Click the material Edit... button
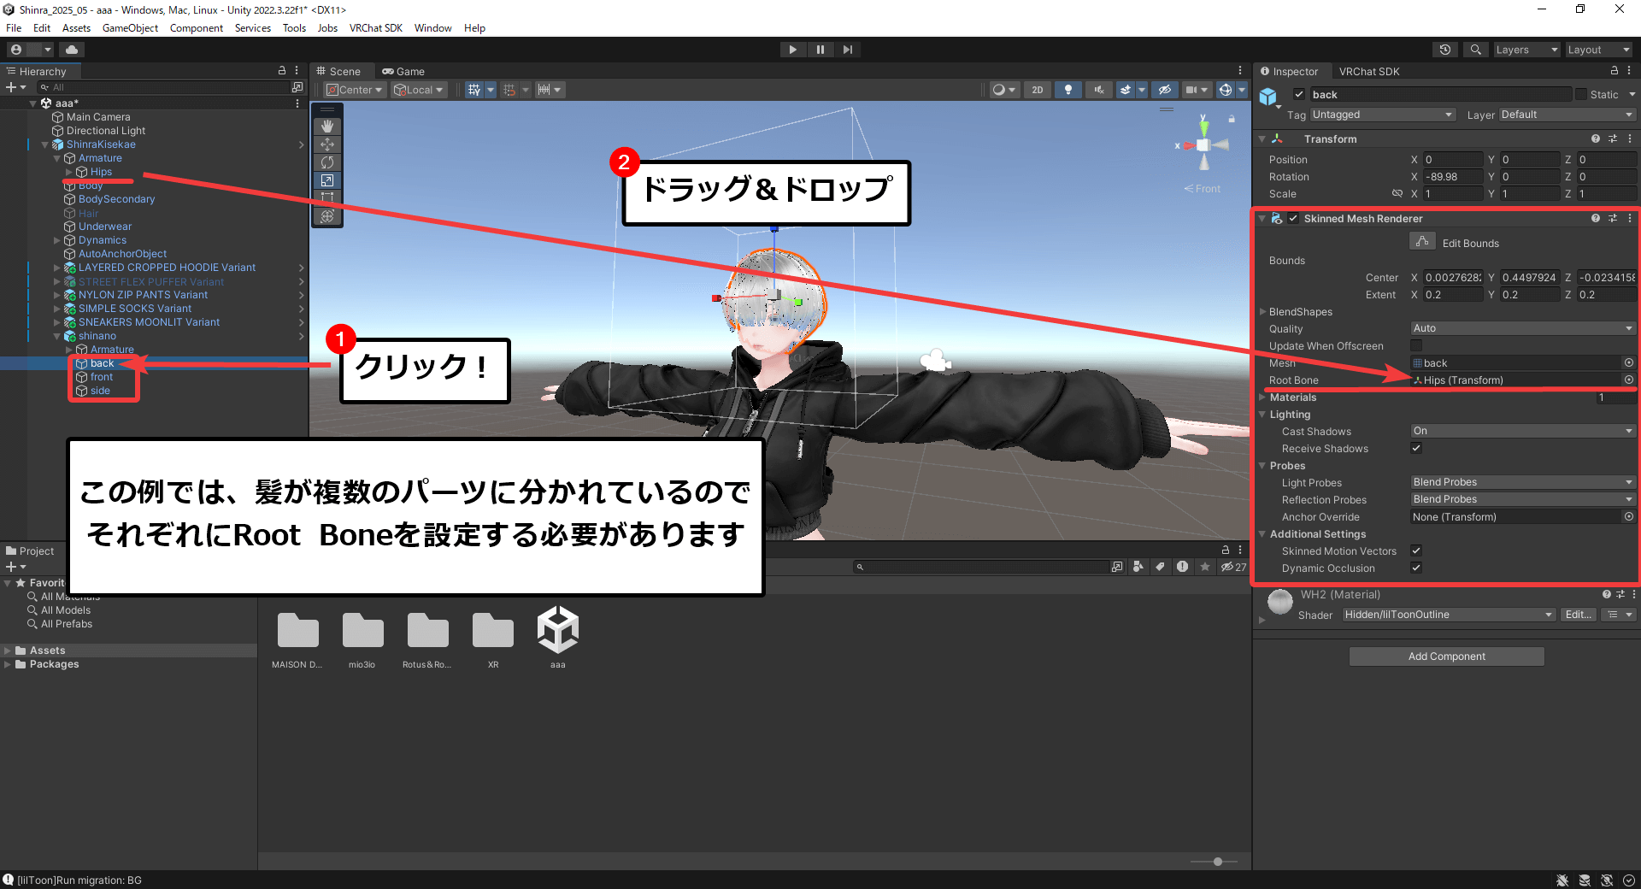The image size is (1641, 889). coord(1578,615)
